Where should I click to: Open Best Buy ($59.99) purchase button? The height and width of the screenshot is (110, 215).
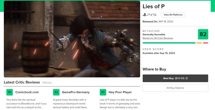pyautogui.click(x=175, y=78)
